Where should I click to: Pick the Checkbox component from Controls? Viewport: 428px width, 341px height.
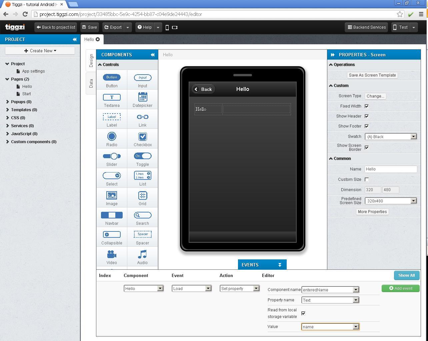click(x=142, y=137)
